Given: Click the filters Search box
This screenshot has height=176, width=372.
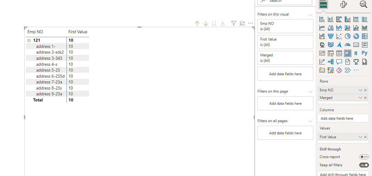Looking at the screenshot, I should [x=285, y=2].
